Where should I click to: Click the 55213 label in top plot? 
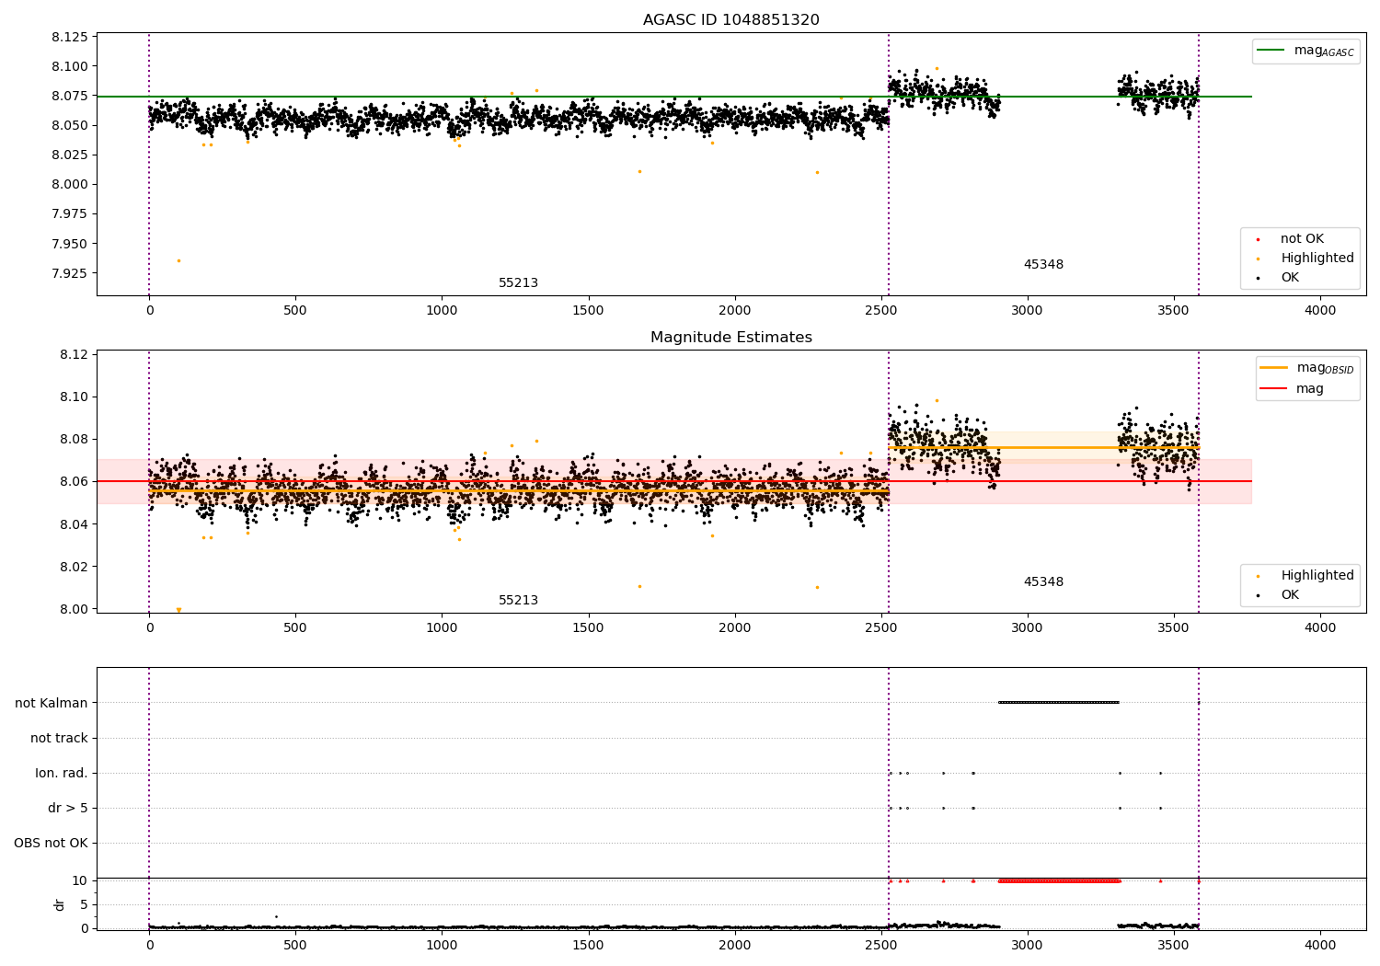(518, 283)
